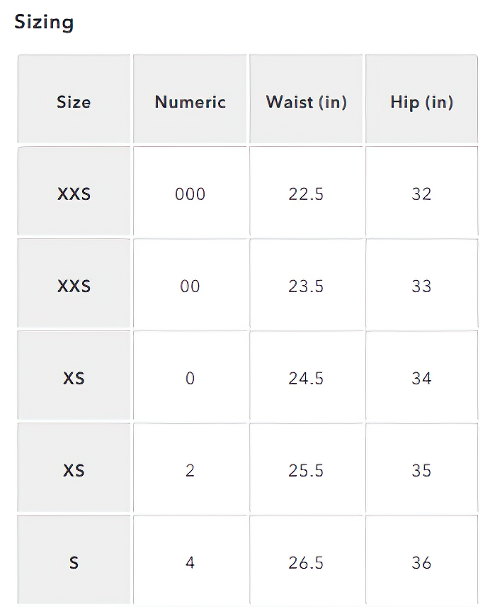Click the Hip (in) column header
Viewport: 490px width, 607px height.
point(421,102)
